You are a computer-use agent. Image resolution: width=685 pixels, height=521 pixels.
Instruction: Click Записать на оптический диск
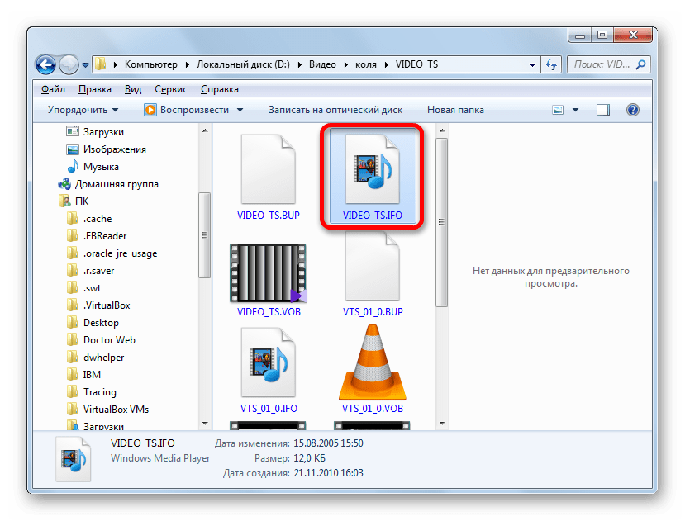[x=334, y=109]
